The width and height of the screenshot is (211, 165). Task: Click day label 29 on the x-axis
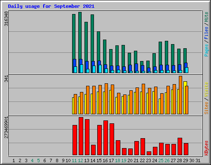[x=186, y=160]
